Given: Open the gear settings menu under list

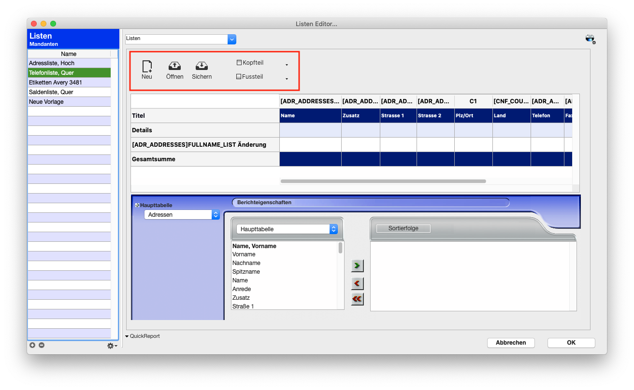Looking at the screenshot, I should 112,346.
